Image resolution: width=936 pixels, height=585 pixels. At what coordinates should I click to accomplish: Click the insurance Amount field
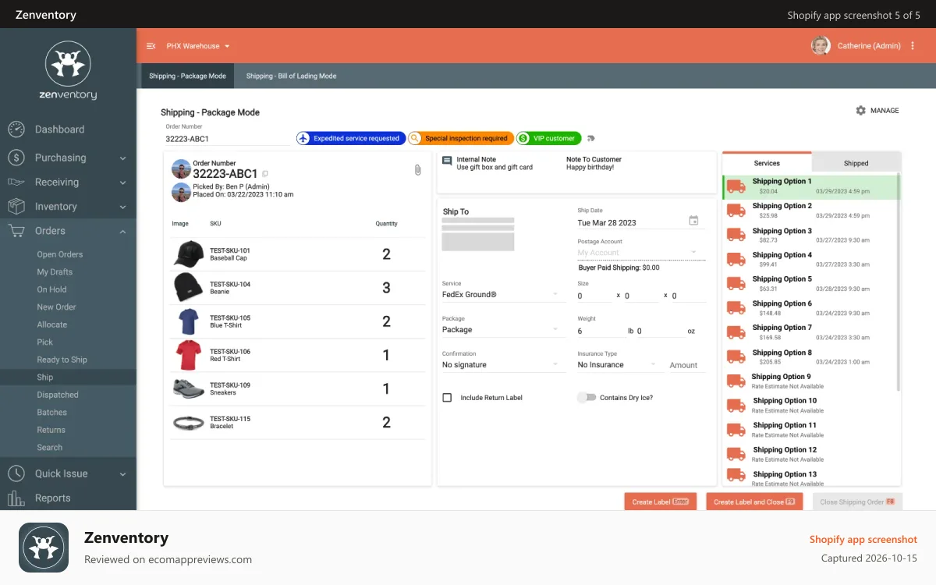coord(686,365)
